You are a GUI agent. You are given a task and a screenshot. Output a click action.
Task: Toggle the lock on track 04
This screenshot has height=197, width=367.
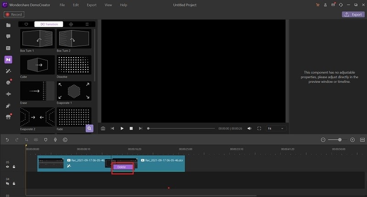(14, 183)
